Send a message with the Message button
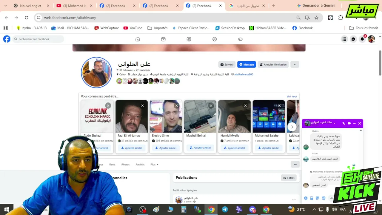The image size is (382, 215). coord(247,64)
